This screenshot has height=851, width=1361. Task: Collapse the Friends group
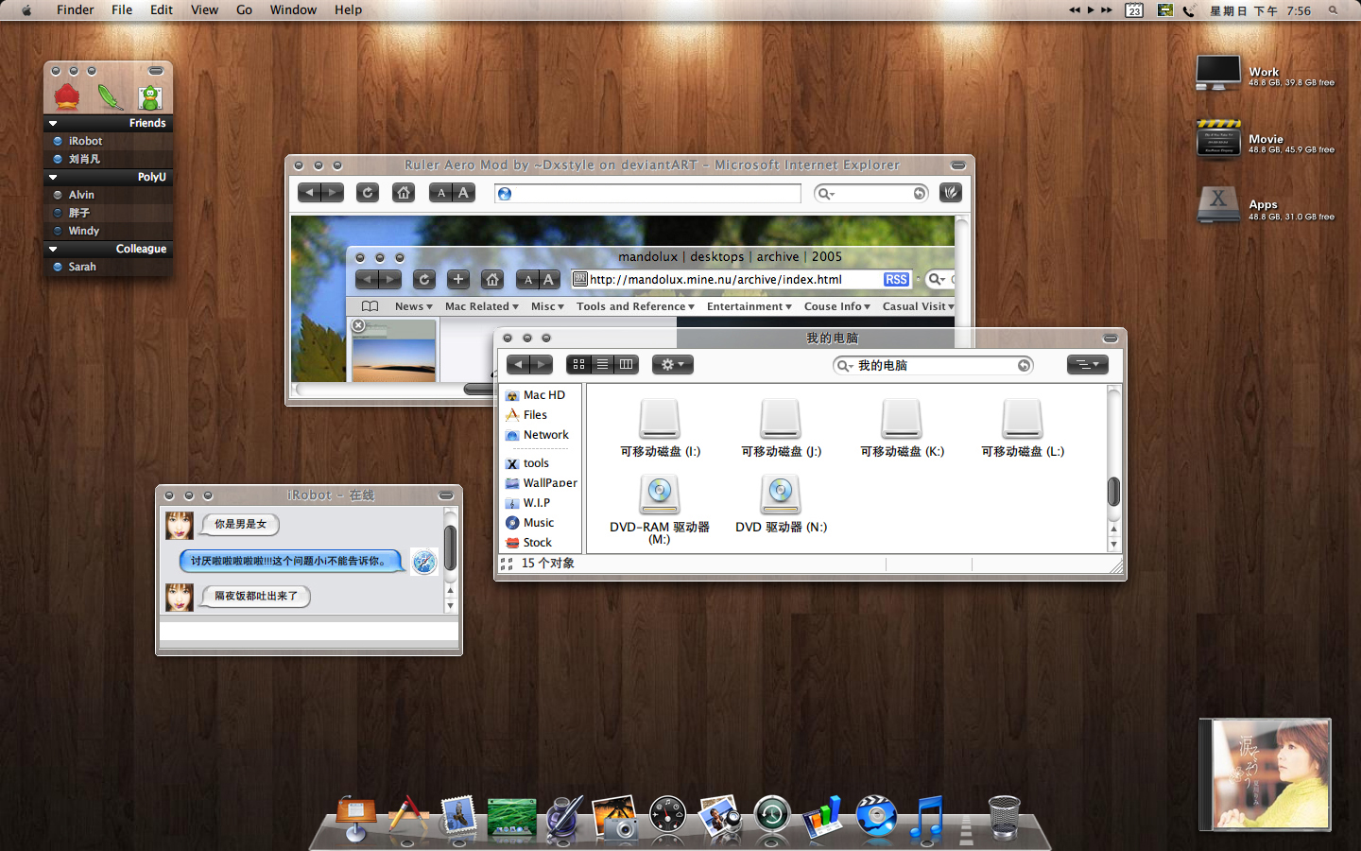(53, 123)
